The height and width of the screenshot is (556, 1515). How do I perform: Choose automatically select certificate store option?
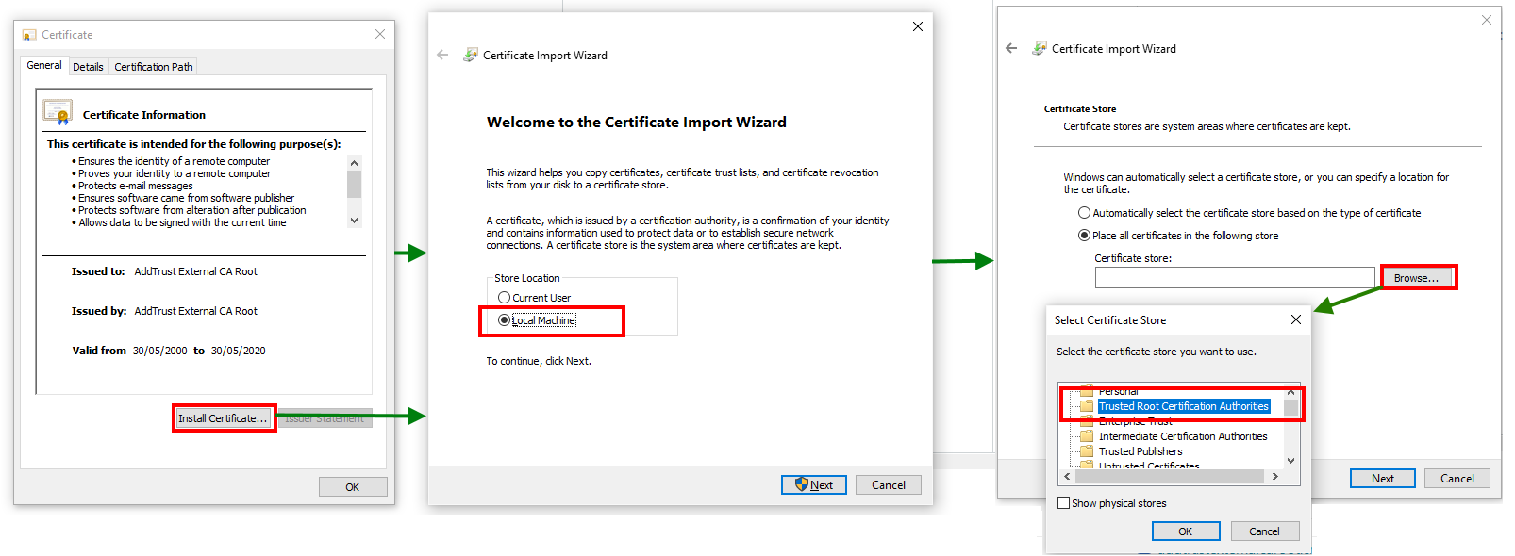[x=1085, y=213]
